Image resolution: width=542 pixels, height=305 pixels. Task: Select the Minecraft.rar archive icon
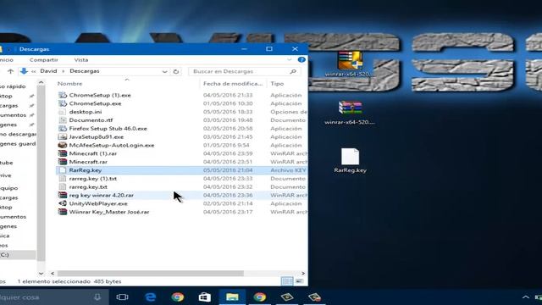tap(63, 162)
